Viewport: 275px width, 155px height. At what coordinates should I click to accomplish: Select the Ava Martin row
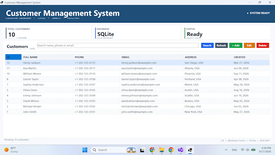point(137,68)
